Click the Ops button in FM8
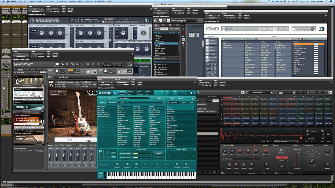The width and height of the screenshot is (335, 188). [208, 64]
